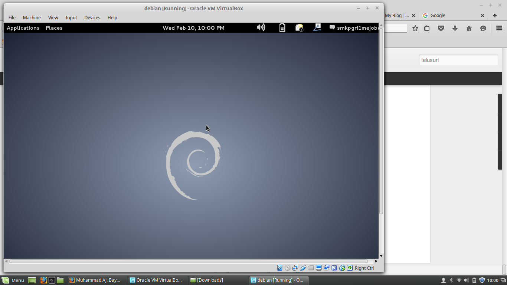Open the browser hamburger menu
This screenshot has height=285, width=507.
tap(499, 28)
